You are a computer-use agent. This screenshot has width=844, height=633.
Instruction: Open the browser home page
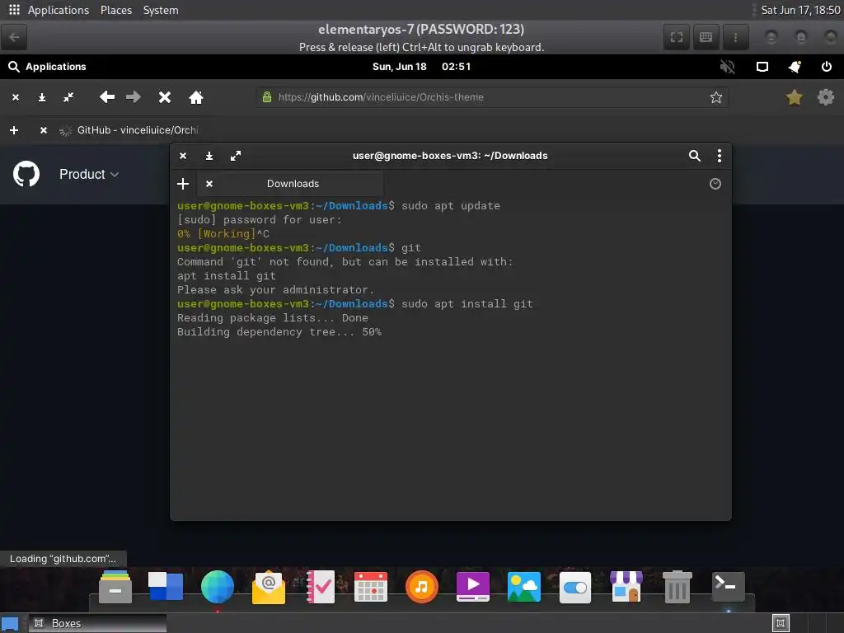196,97
